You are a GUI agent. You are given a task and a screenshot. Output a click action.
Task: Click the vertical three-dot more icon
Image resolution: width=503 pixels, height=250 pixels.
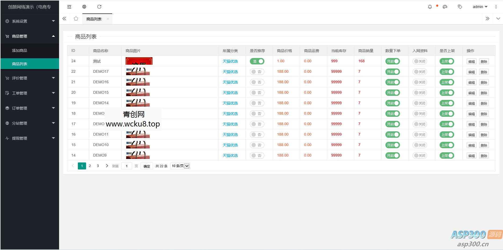tap(496, 7)
